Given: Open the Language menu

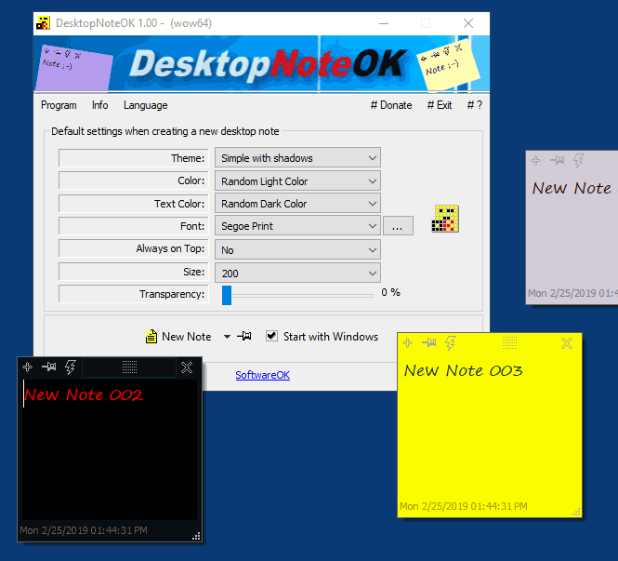Looking at the screenshot, I should (145, 105).
